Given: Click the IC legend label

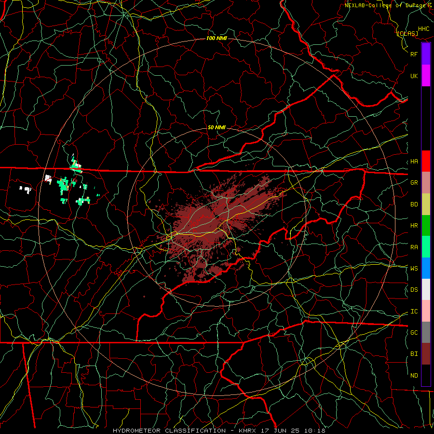Looking at the screenshot, I should pyautogui.click(x=414, y=312).
